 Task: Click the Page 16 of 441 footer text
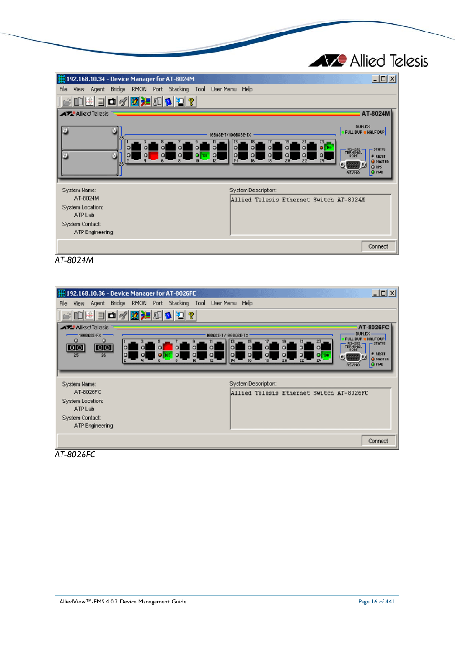[x=376, y=602]
